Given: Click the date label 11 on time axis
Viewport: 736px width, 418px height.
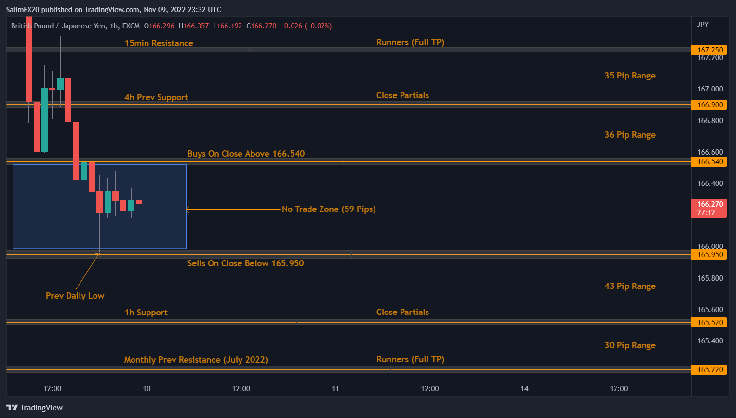Looking at the screenshot, I should (x=335, y=389).
